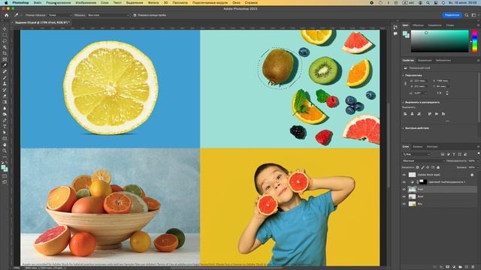The width and height of the screenshot is (481, 270).
Task: Select the Eyedropper tool
Action: coord(5,65)
